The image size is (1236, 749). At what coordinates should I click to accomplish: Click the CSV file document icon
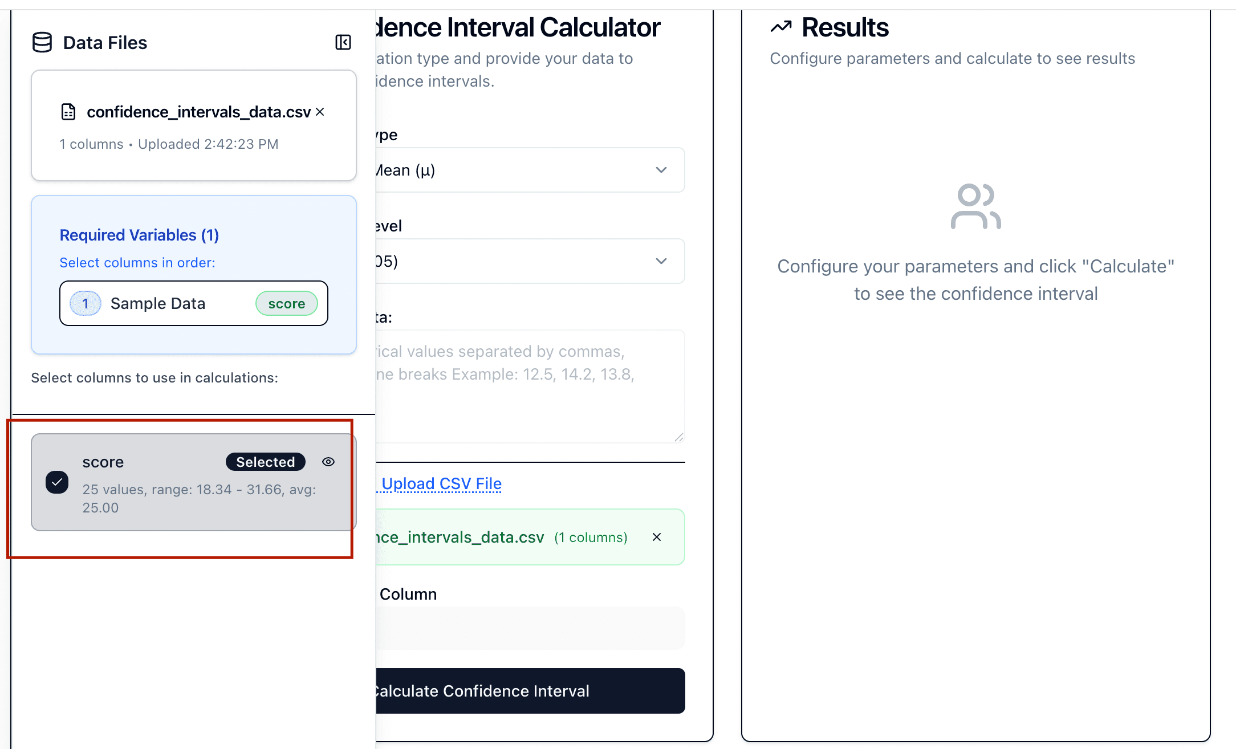click(68, 112)
